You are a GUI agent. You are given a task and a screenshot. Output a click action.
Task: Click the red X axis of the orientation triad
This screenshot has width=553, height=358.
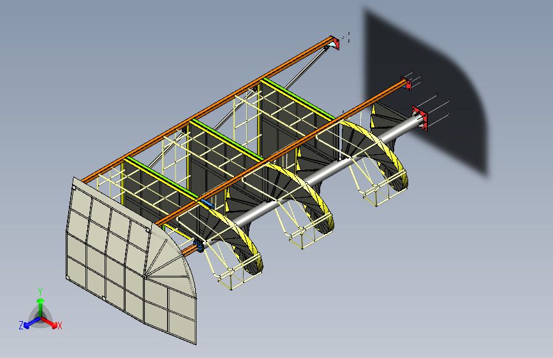(50, 322)
